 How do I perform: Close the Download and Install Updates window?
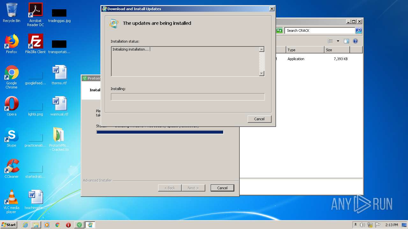[272, 9]
